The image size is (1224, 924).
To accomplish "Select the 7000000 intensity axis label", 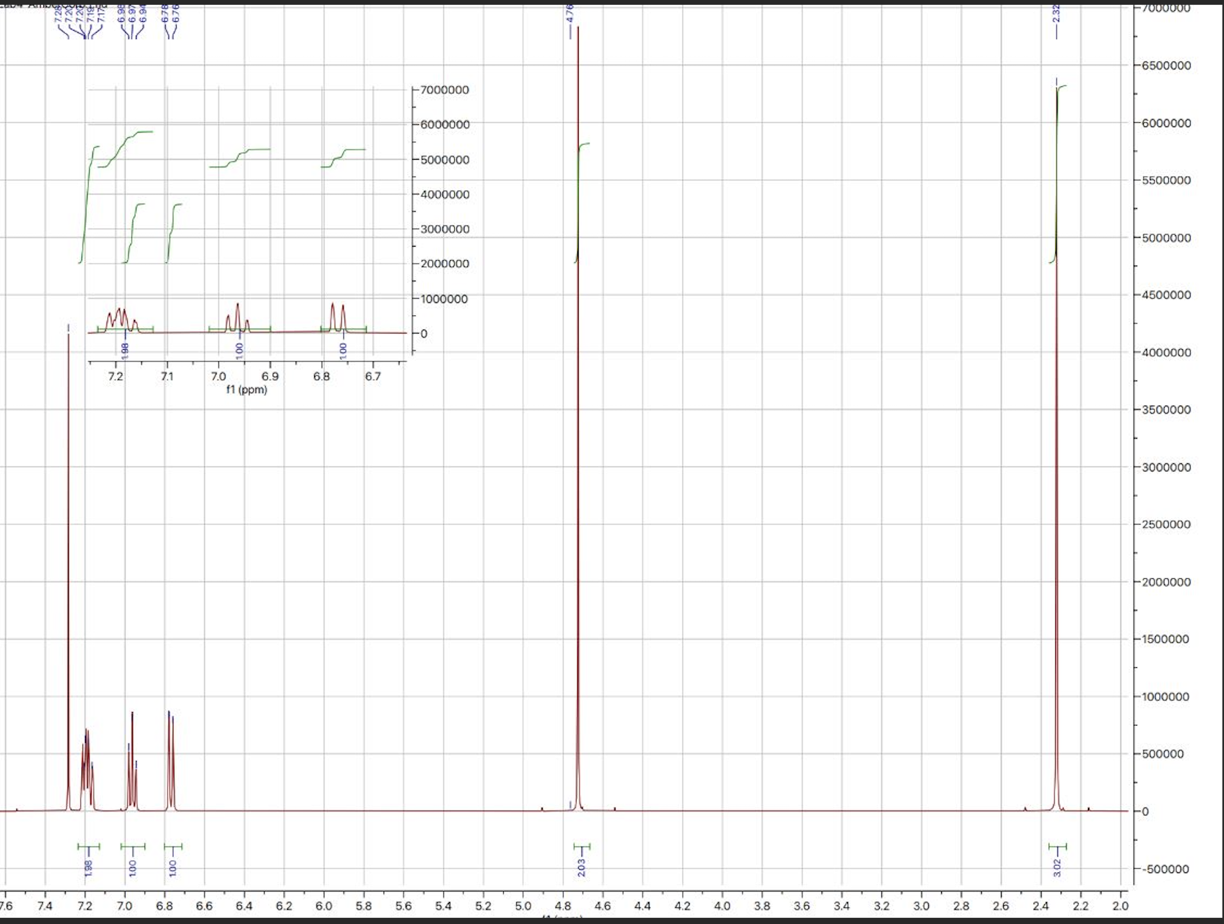I will (x=1166, y=7).
